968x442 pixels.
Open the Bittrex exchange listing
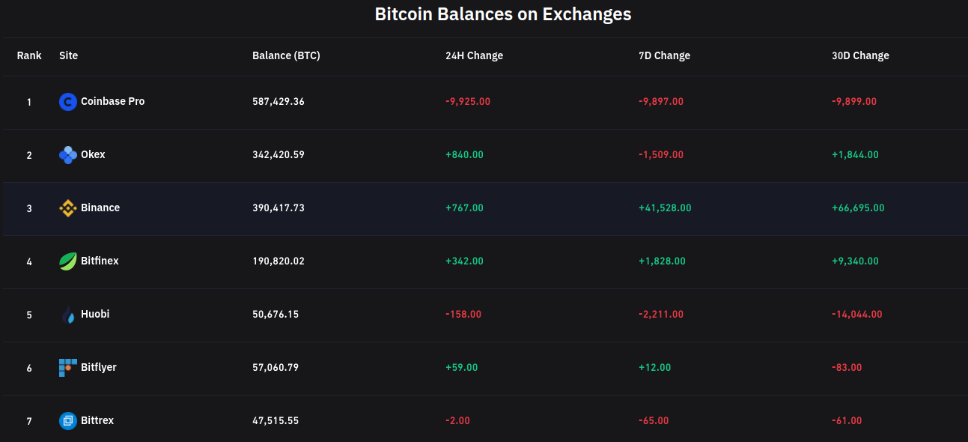pos(97,420)
